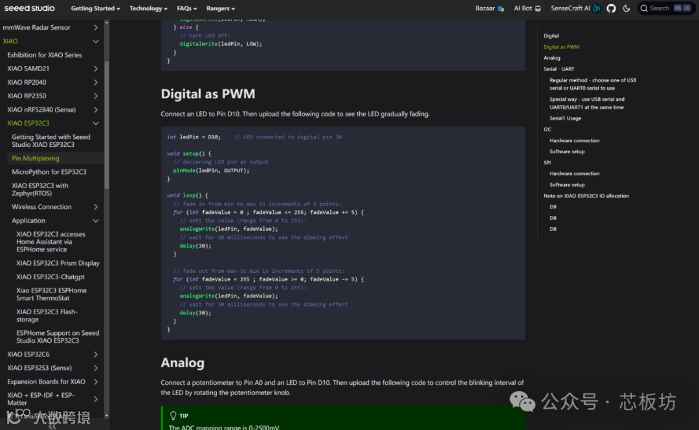Collapse the XIAO sidebar category chevron
Screen dimensions: 699x430
95,41
